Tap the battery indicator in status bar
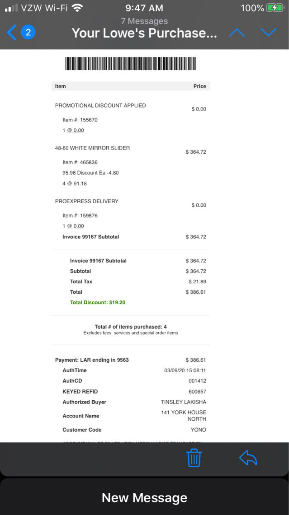 (x=275, y=8)
